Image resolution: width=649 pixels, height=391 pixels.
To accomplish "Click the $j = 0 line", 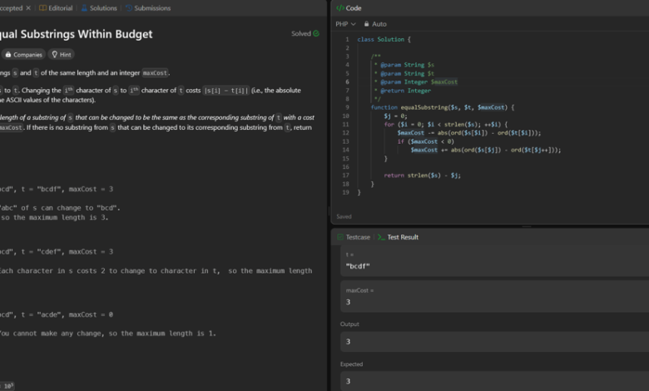I will pos(395,116).
